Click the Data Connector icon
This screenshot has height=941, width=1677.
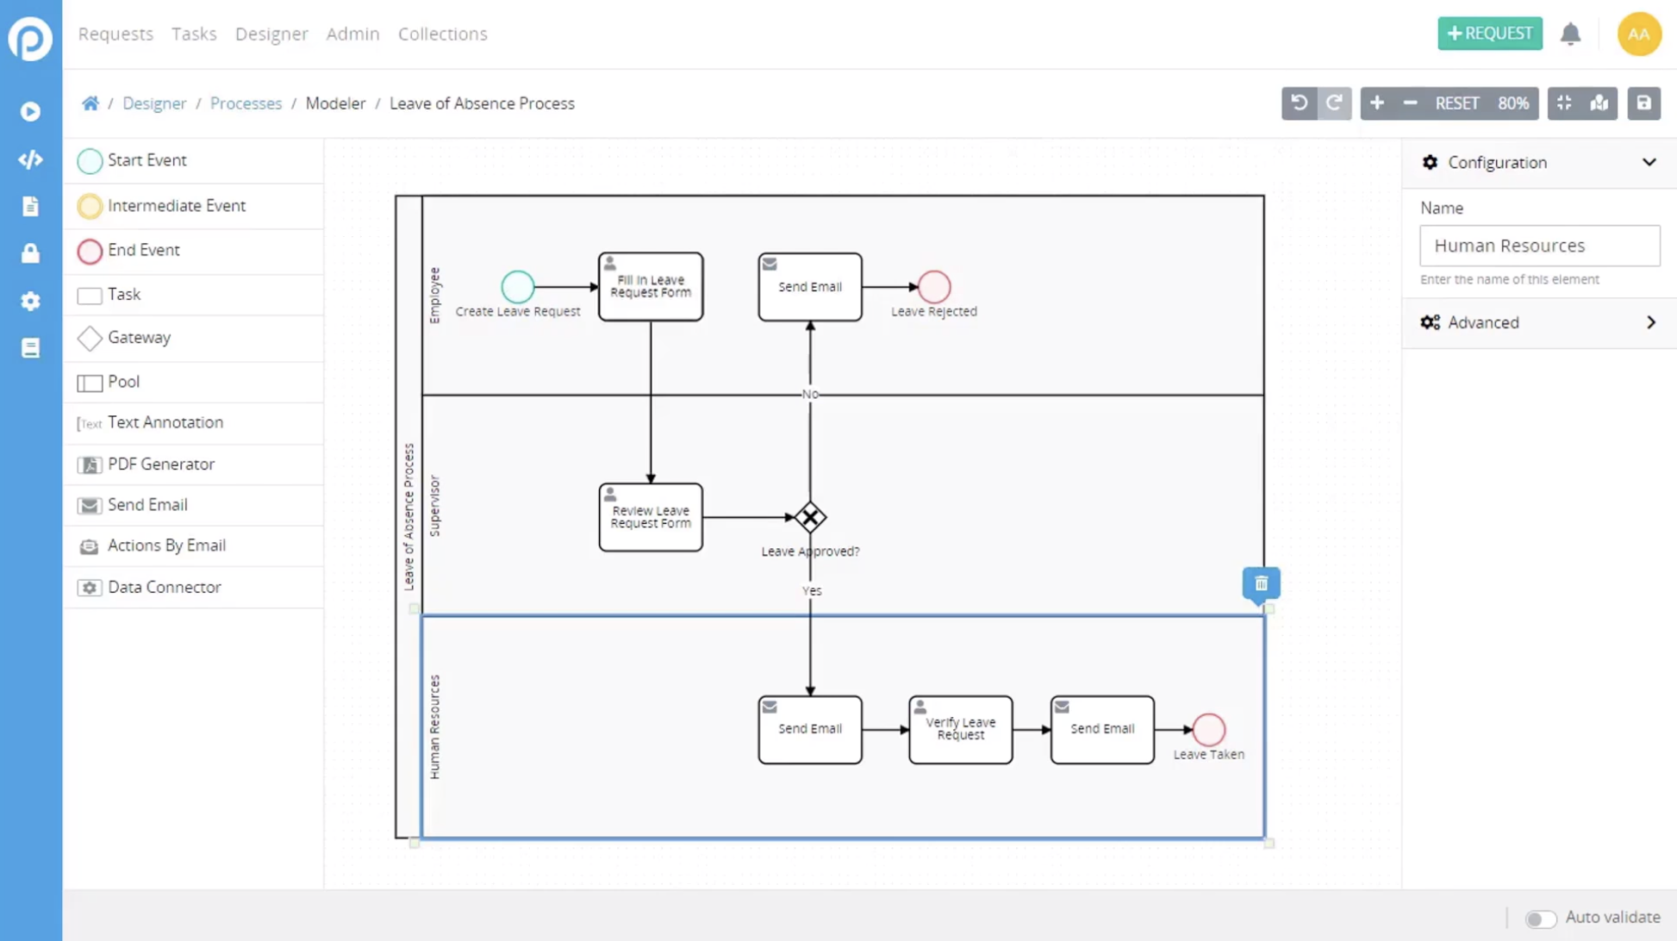[90, 588]
